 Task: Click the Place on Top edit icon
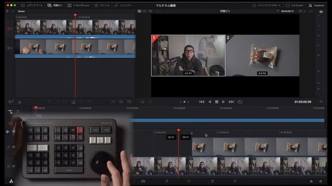click(81, 102)
